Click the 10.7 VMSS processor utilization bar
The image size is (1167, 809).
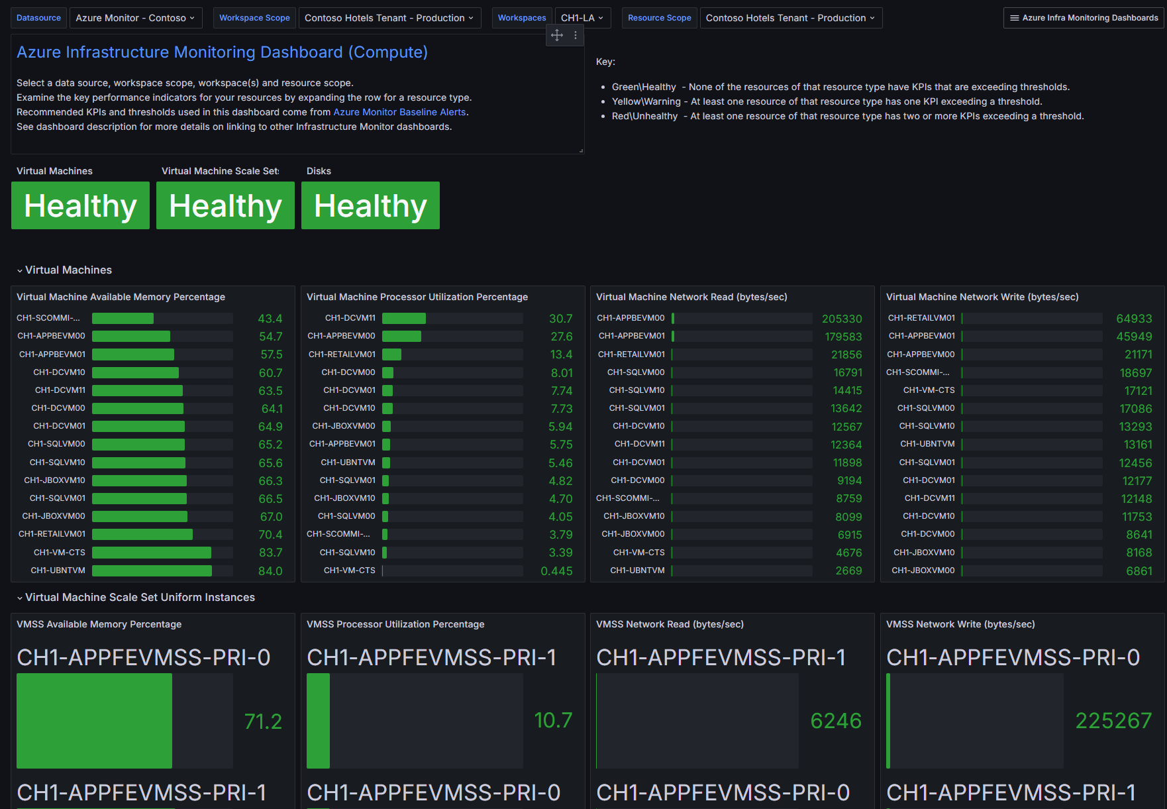pyautogui.click(x=318, y=721)
